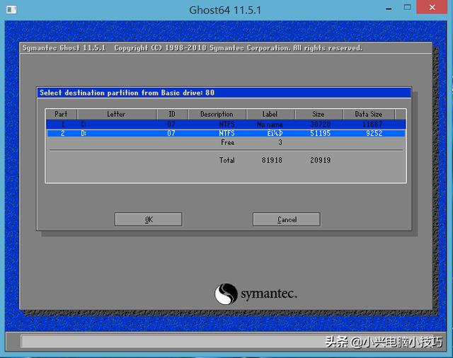Click the Select destination partition dialog title
This screenshot has height=358, width=453.
(127, 93)
